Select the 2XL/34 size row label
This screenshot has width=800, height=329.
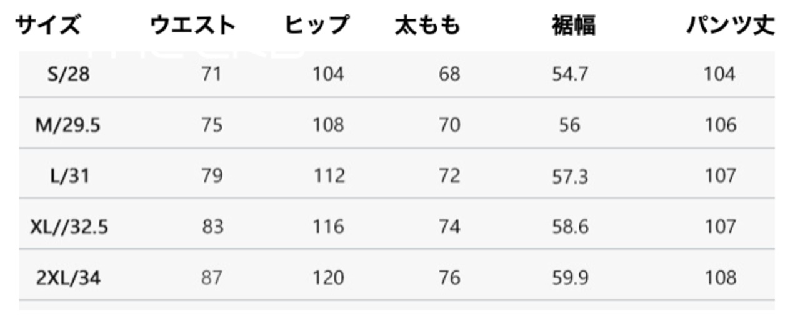[x=69, y=277]
